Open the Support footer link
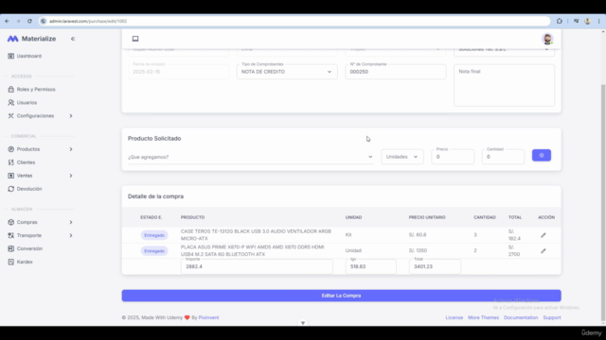Image resolution: width=606 pixels, height=340 pixels. coord(552,317)
